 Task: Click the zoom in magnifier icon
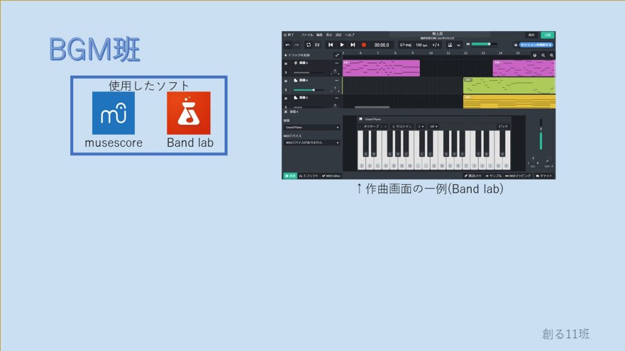(552, 55)
